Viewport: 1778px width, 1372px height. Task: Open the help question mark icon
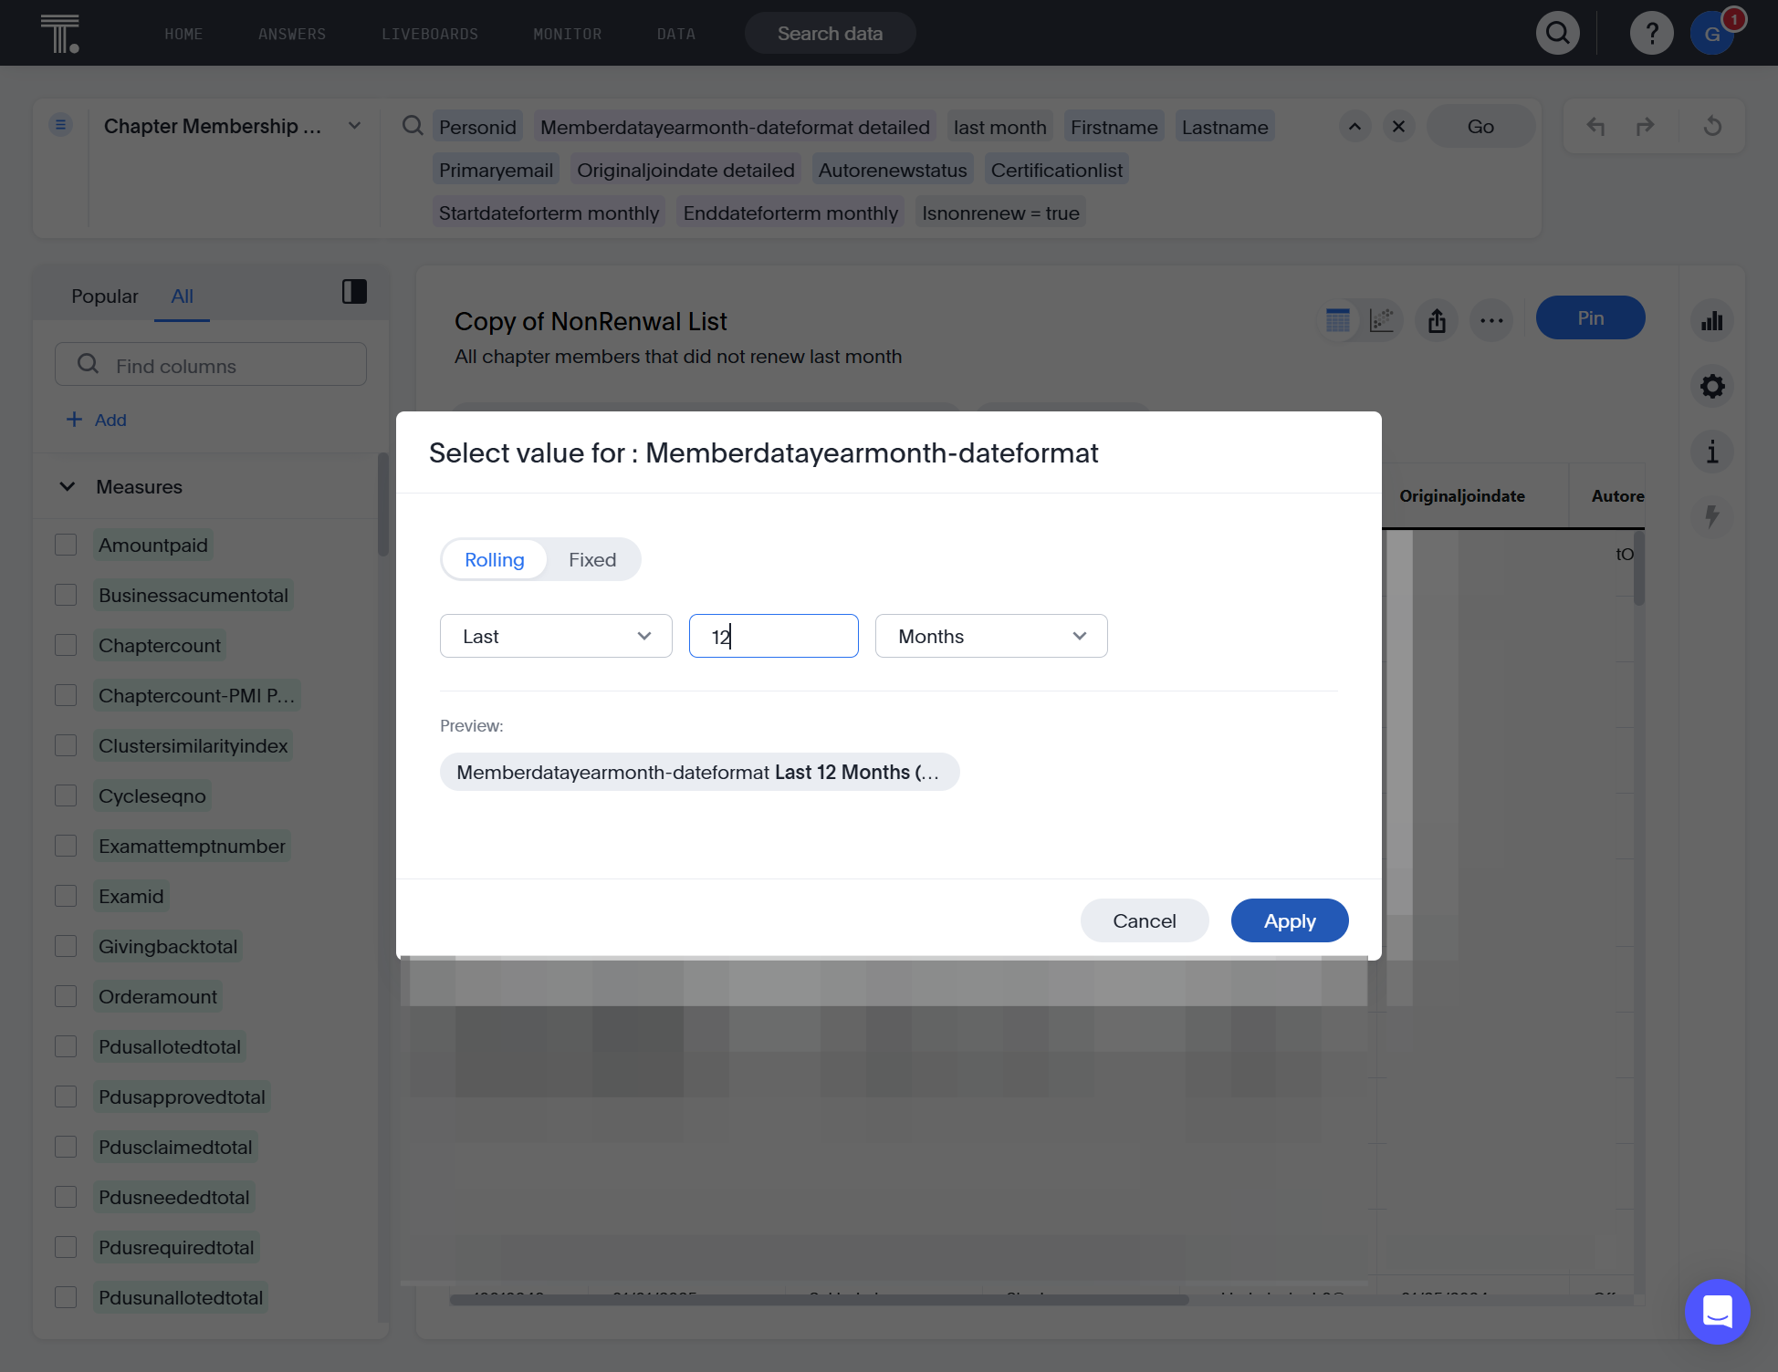coord(1651,34)
